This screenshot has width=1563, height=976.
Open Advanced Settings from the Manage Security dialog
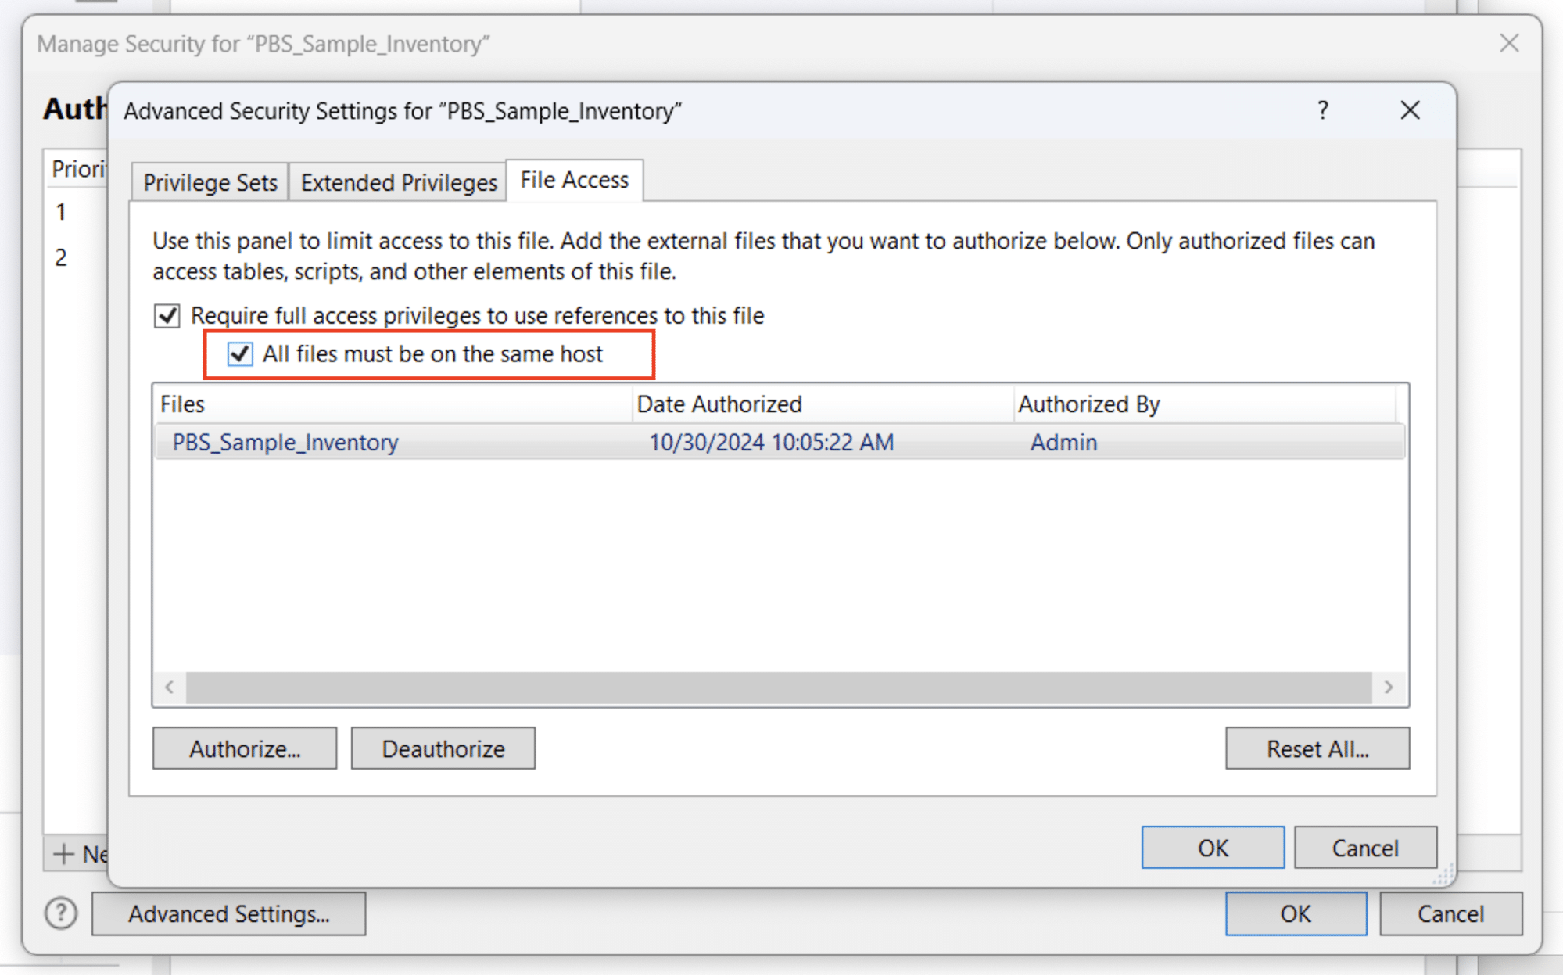229,913
